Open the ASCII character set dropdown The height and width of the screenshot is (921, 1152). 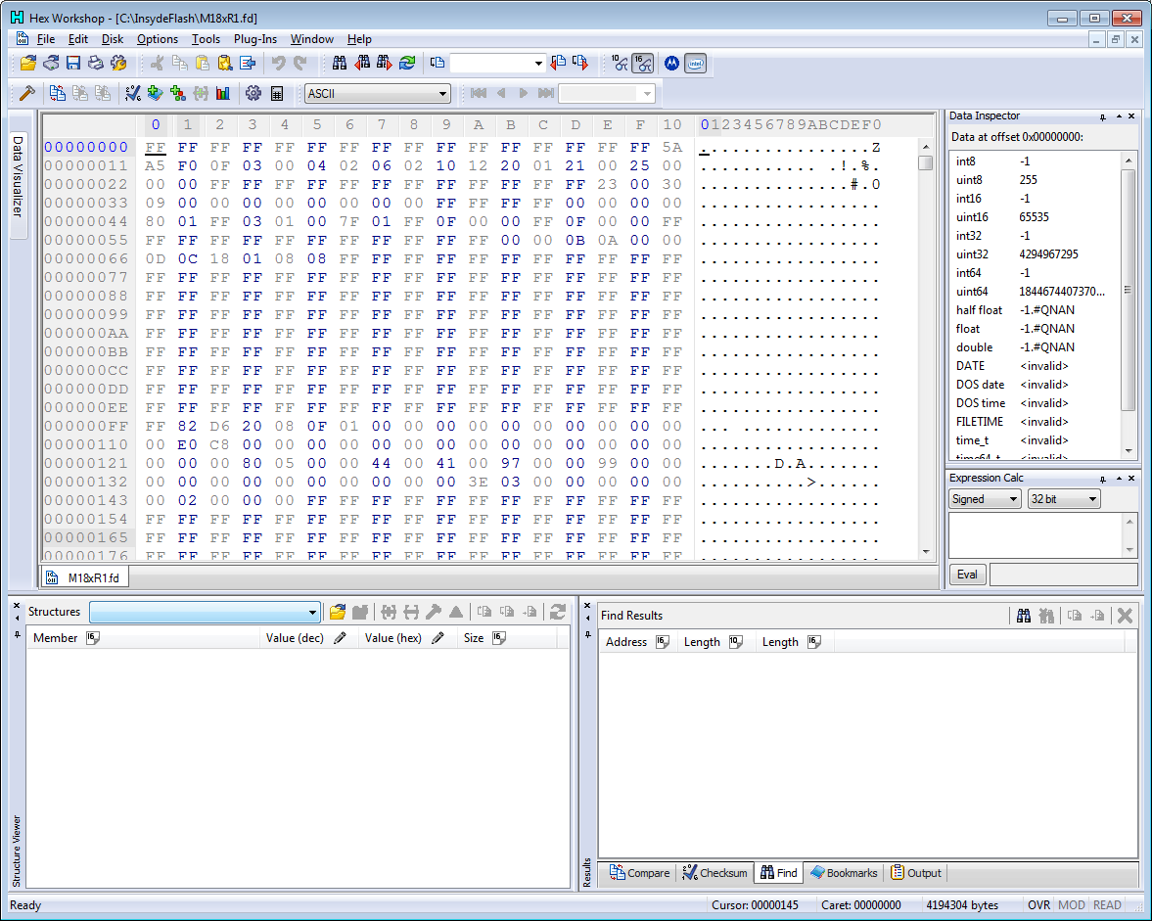point(378,93)
